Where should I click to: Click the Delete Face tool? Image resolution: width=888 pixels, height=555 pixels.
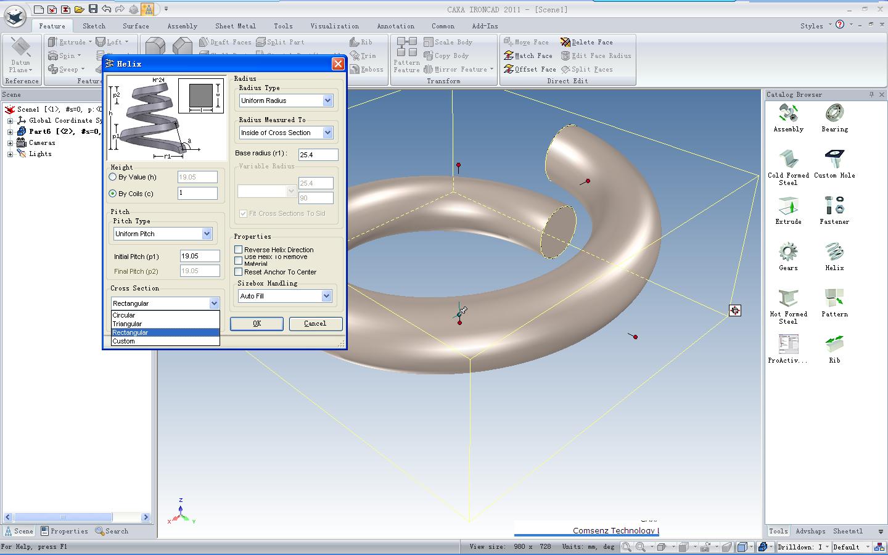click(586, 42)
